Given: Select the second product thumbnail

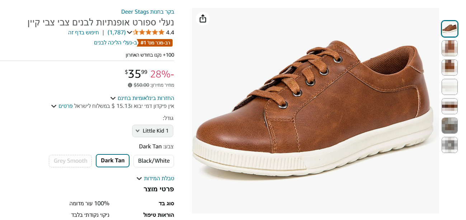Looking at the screenshot, I should pos(449,48).
